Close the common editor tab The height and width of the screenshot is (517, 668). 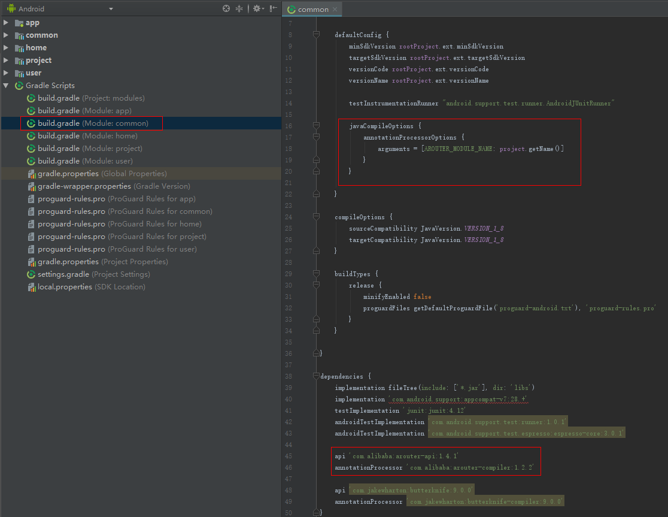pos(335,10)
